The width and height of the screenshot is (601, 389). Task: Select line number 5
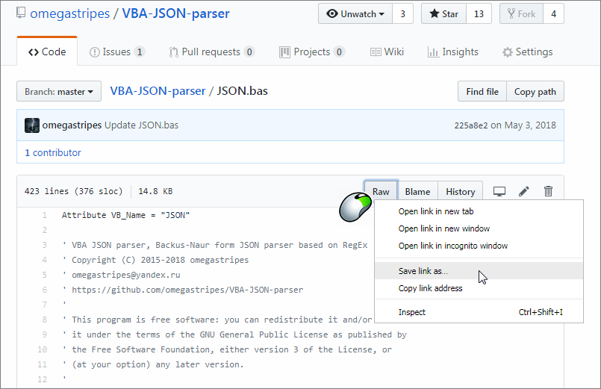45,275
